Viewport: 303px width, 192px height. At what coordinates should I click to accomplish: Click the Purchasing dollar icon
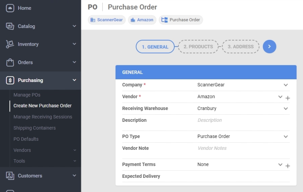pos(10,80)
